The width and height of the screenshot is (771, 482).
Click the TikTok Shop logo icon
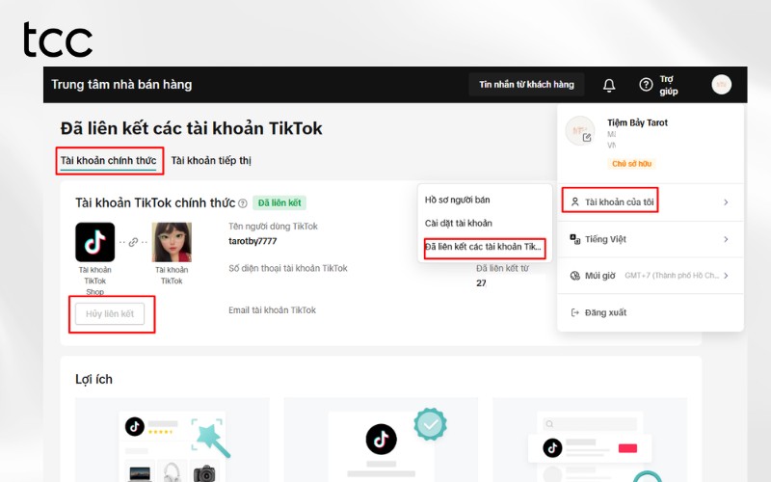coord(94,242)
